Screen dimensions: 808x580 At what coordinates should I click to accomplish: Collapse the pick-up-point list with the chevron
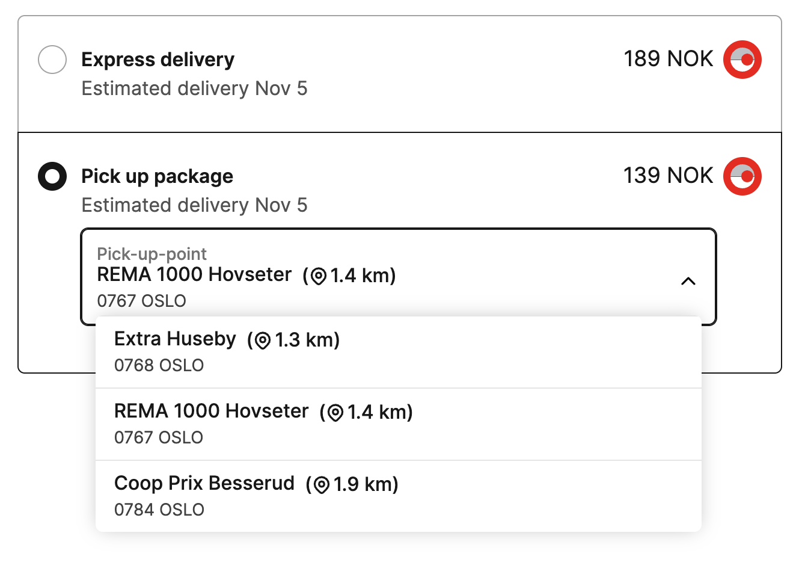688,281
